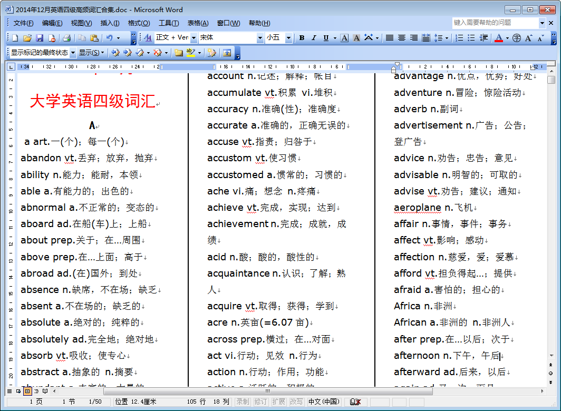
Task: Switch to Normal view button
Action: click(9, 391)
